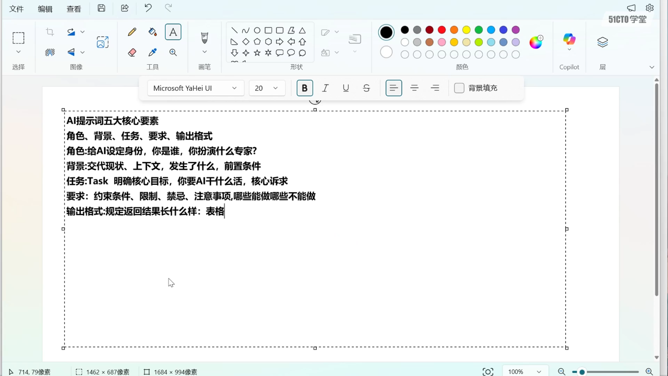Toggle underline text formatting
The height and width of the screenshot is (376, 668).
[x=346, y=88]
